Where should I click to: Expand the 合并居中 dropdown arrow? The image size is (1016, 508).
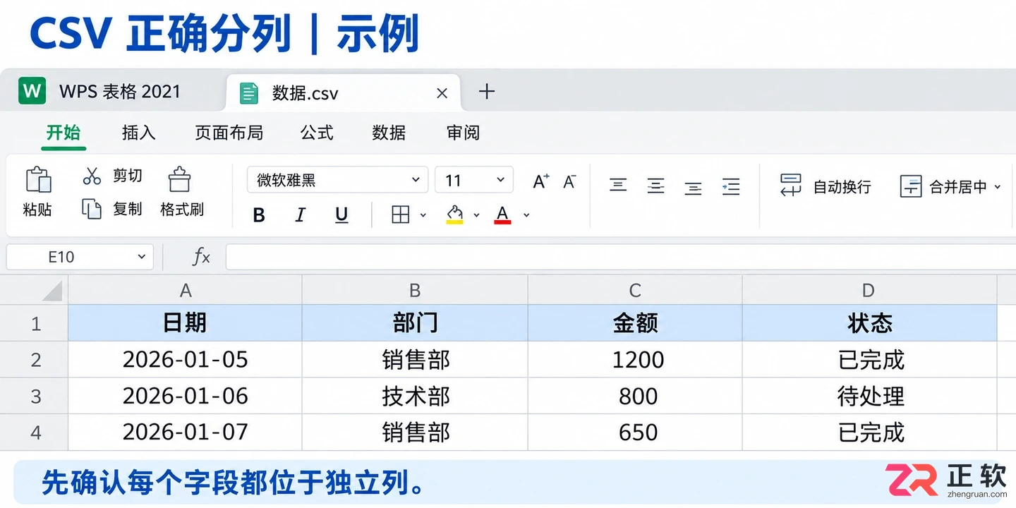pyautogui.click(x=997, y=187)
